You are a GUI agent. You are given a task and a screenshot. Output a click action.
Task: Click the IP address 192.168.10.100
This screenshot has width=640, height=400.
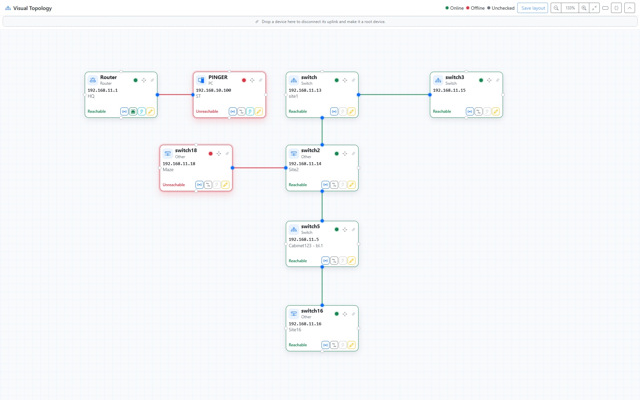point(213,90)
